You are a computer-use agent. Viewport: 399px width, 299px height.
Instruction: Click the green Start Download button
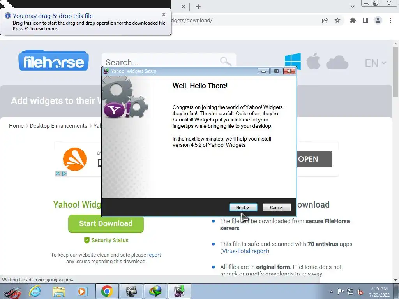click(106, 223)
